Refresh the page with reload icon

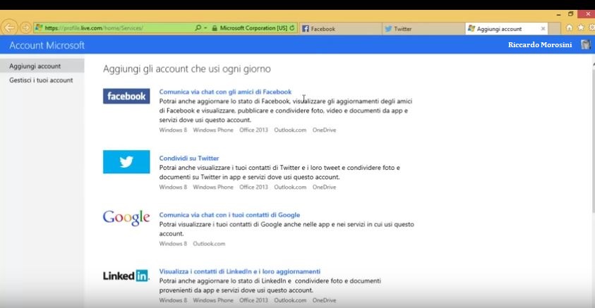(292, 28)
